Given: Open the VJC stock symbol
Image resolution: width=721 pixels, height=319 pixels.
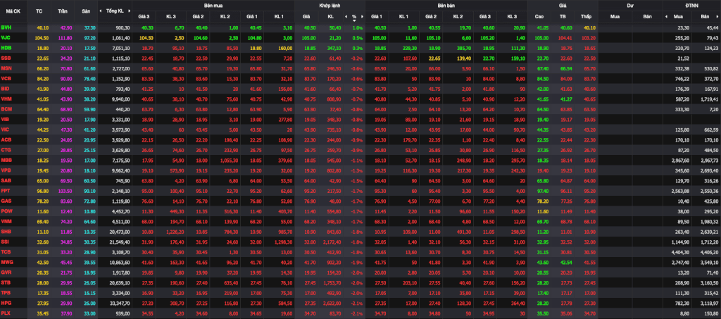Looking at the screenshot, I should [6, 38].
